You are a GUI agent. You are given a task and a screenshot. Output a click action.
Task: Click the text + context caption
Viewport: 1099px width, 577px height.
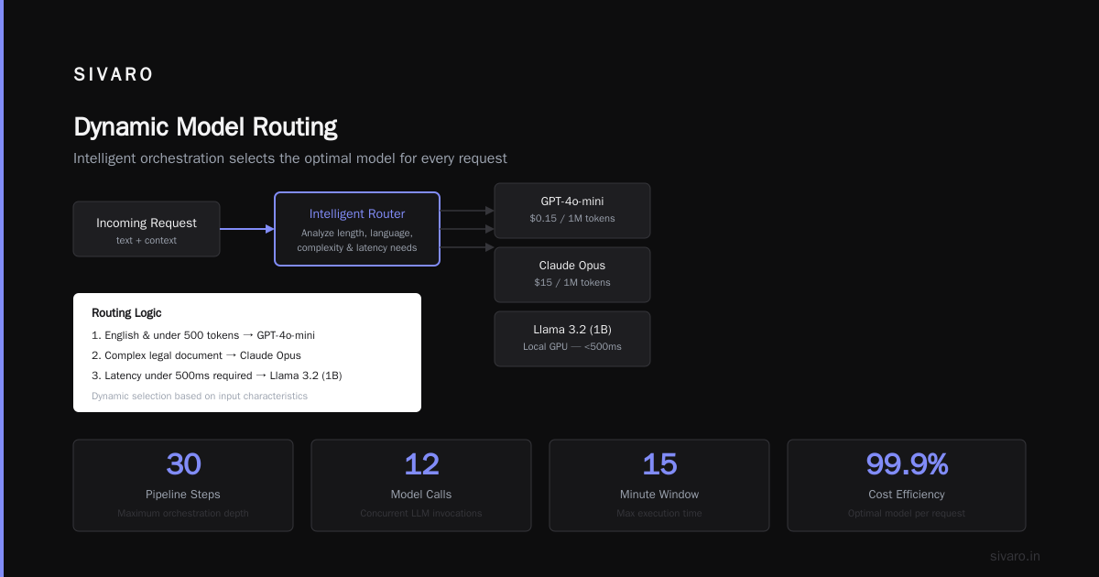tap(147, 240)
